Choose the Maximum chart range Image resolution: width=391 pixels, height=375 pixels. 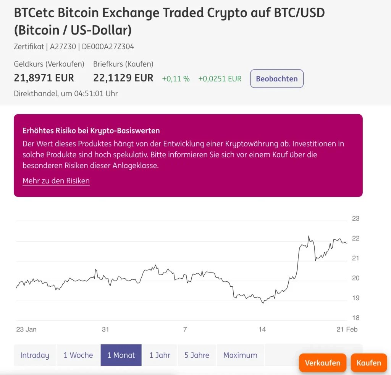[x=240, y=355]
